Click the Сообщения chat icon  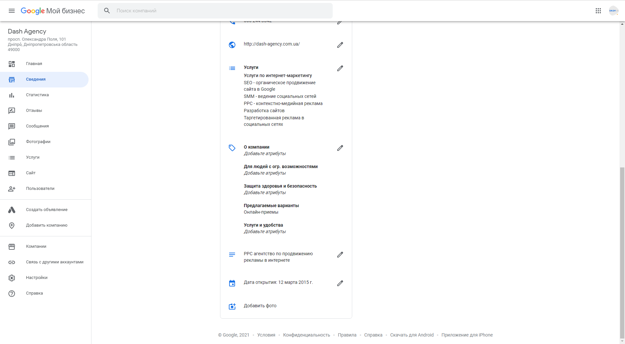[12, 126]
